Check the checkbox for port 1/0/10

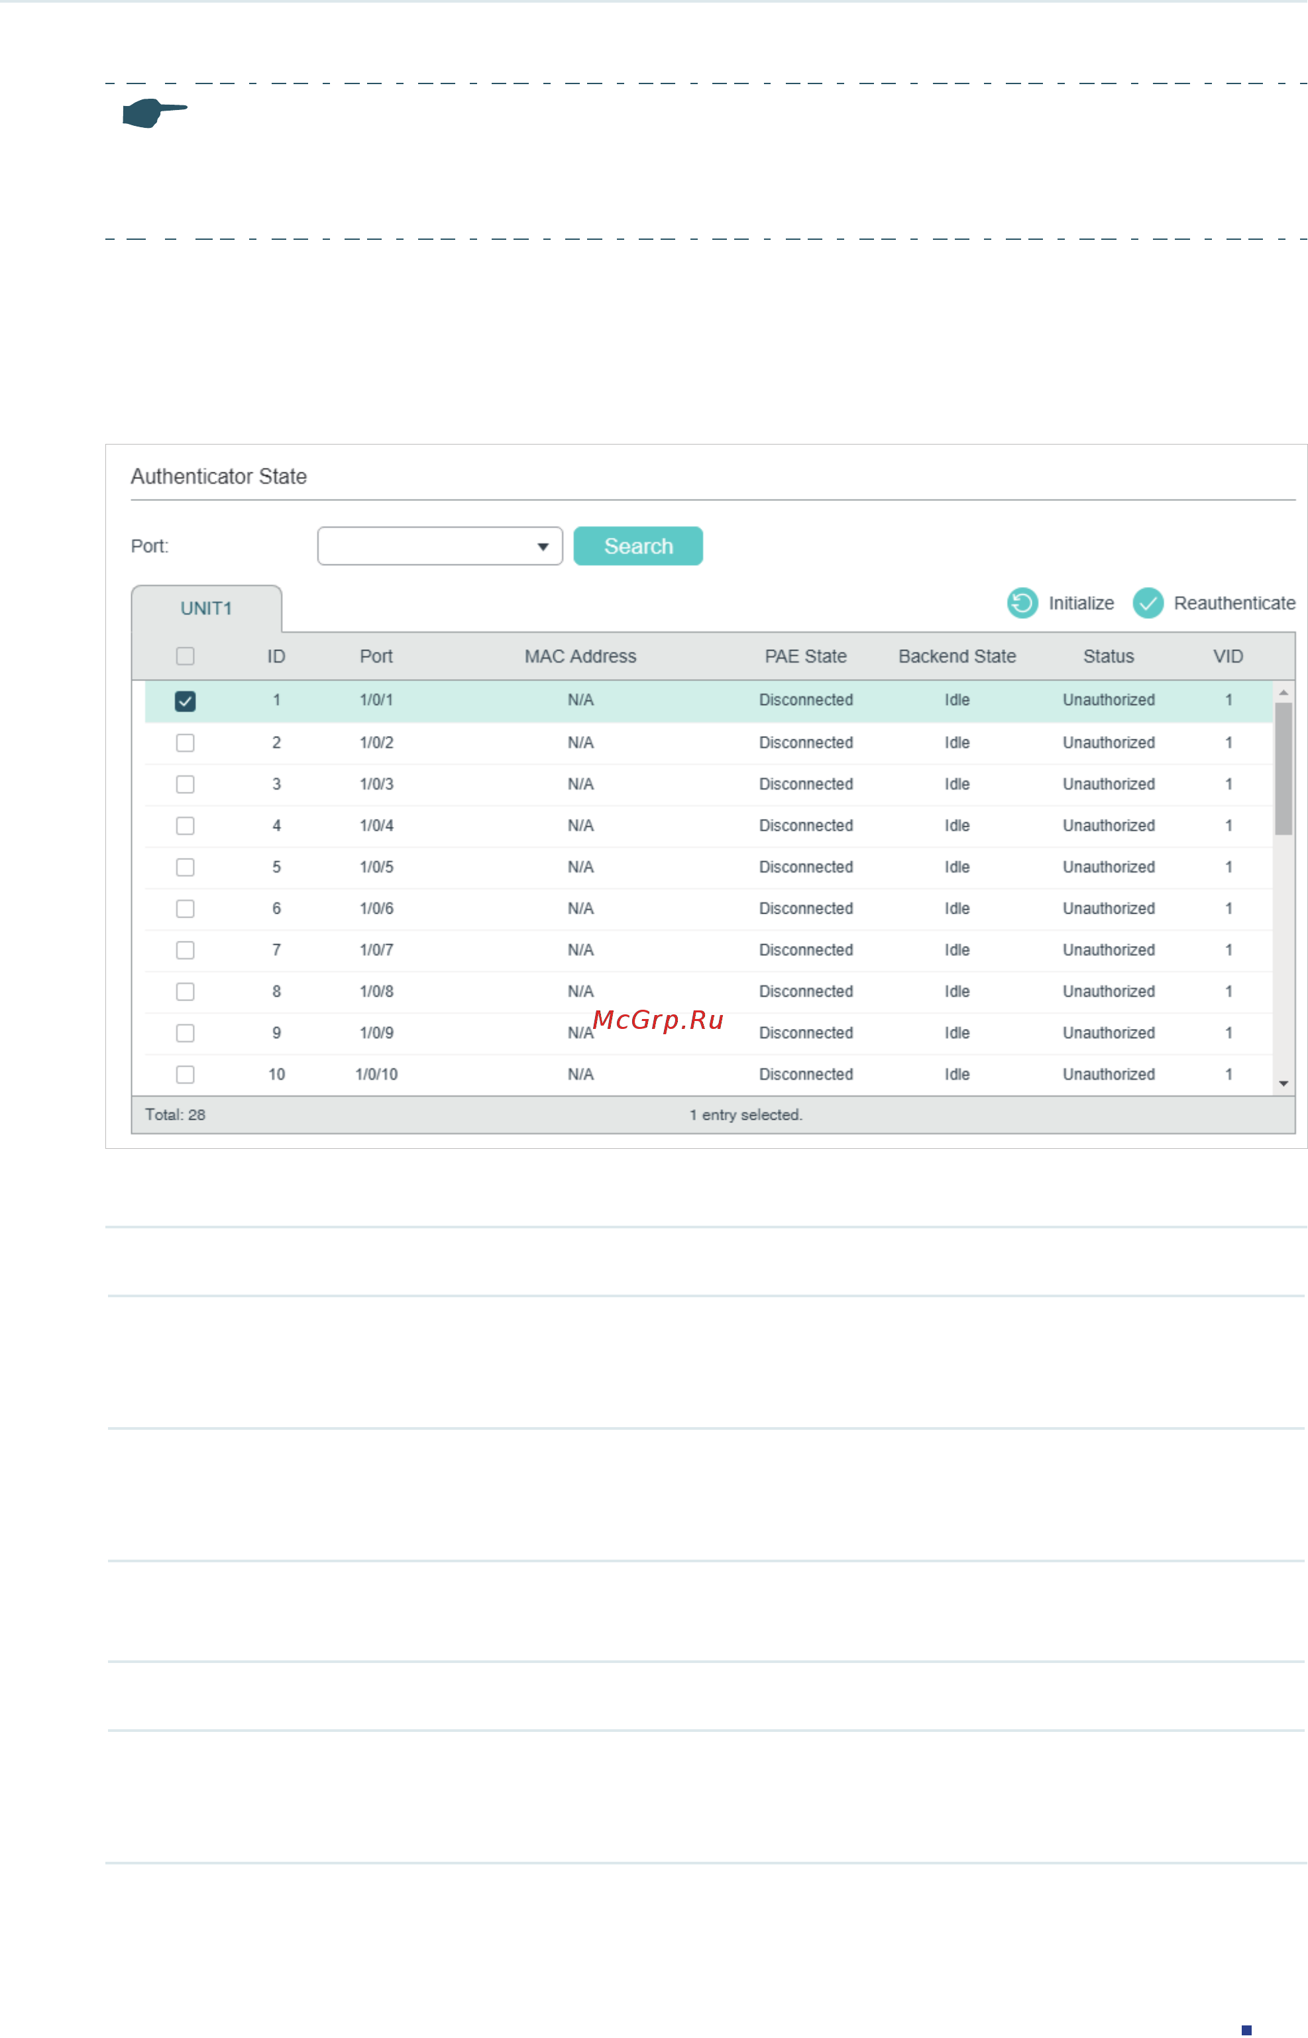click(185, 1075)
